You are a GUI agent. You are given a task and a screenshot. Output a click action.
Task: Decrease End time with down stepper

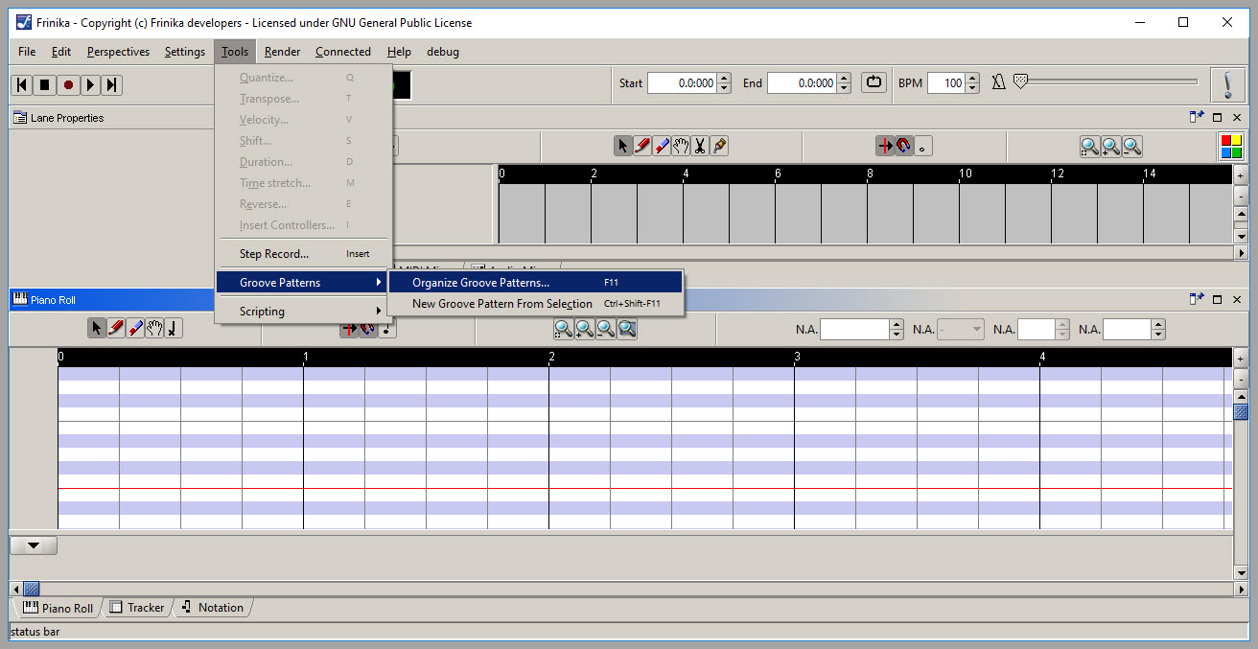[x=844, y=88]
